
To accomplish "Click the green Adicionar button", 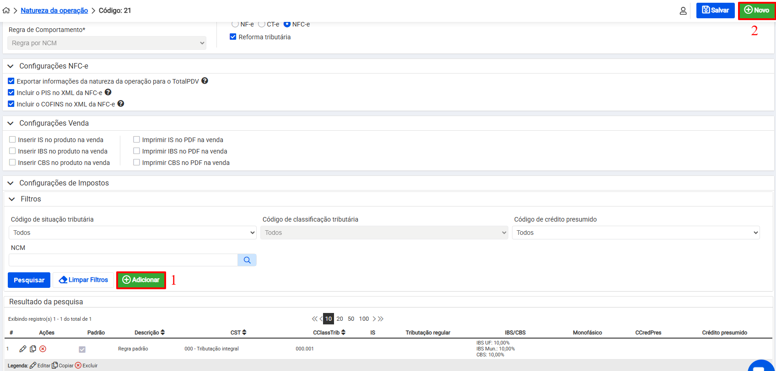I will tap(141, 280).
